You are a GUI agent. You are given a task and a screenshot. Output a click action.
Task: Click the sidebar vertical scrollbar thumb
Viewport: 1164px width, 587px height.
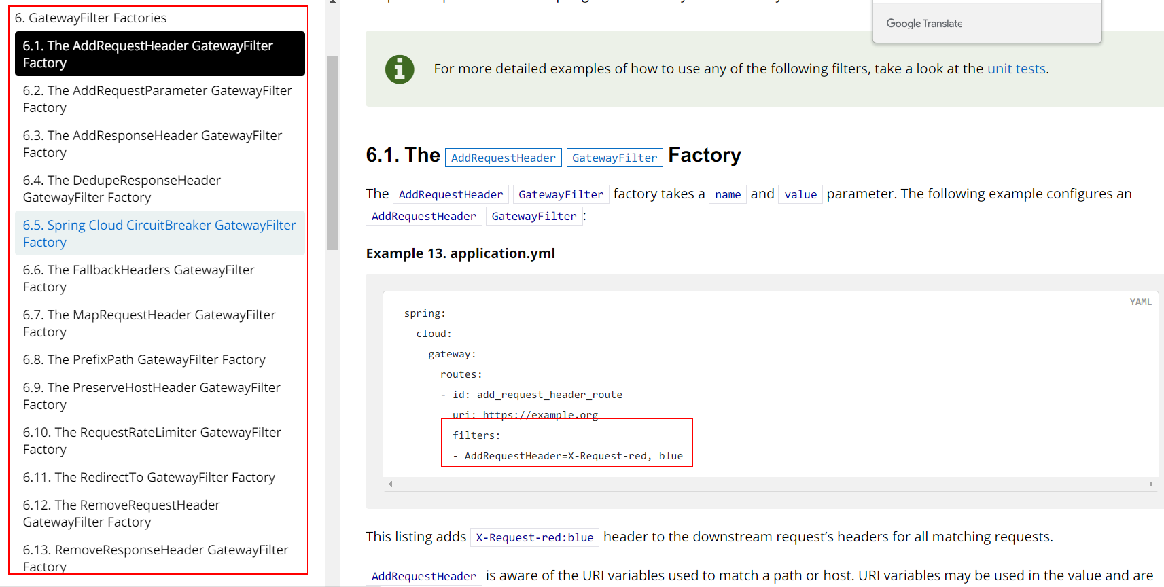click(x=332, y=153)
